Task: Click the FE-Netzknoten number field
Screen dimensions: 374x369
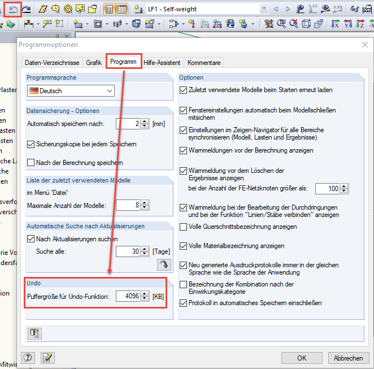Action: (x=328, y=188)
